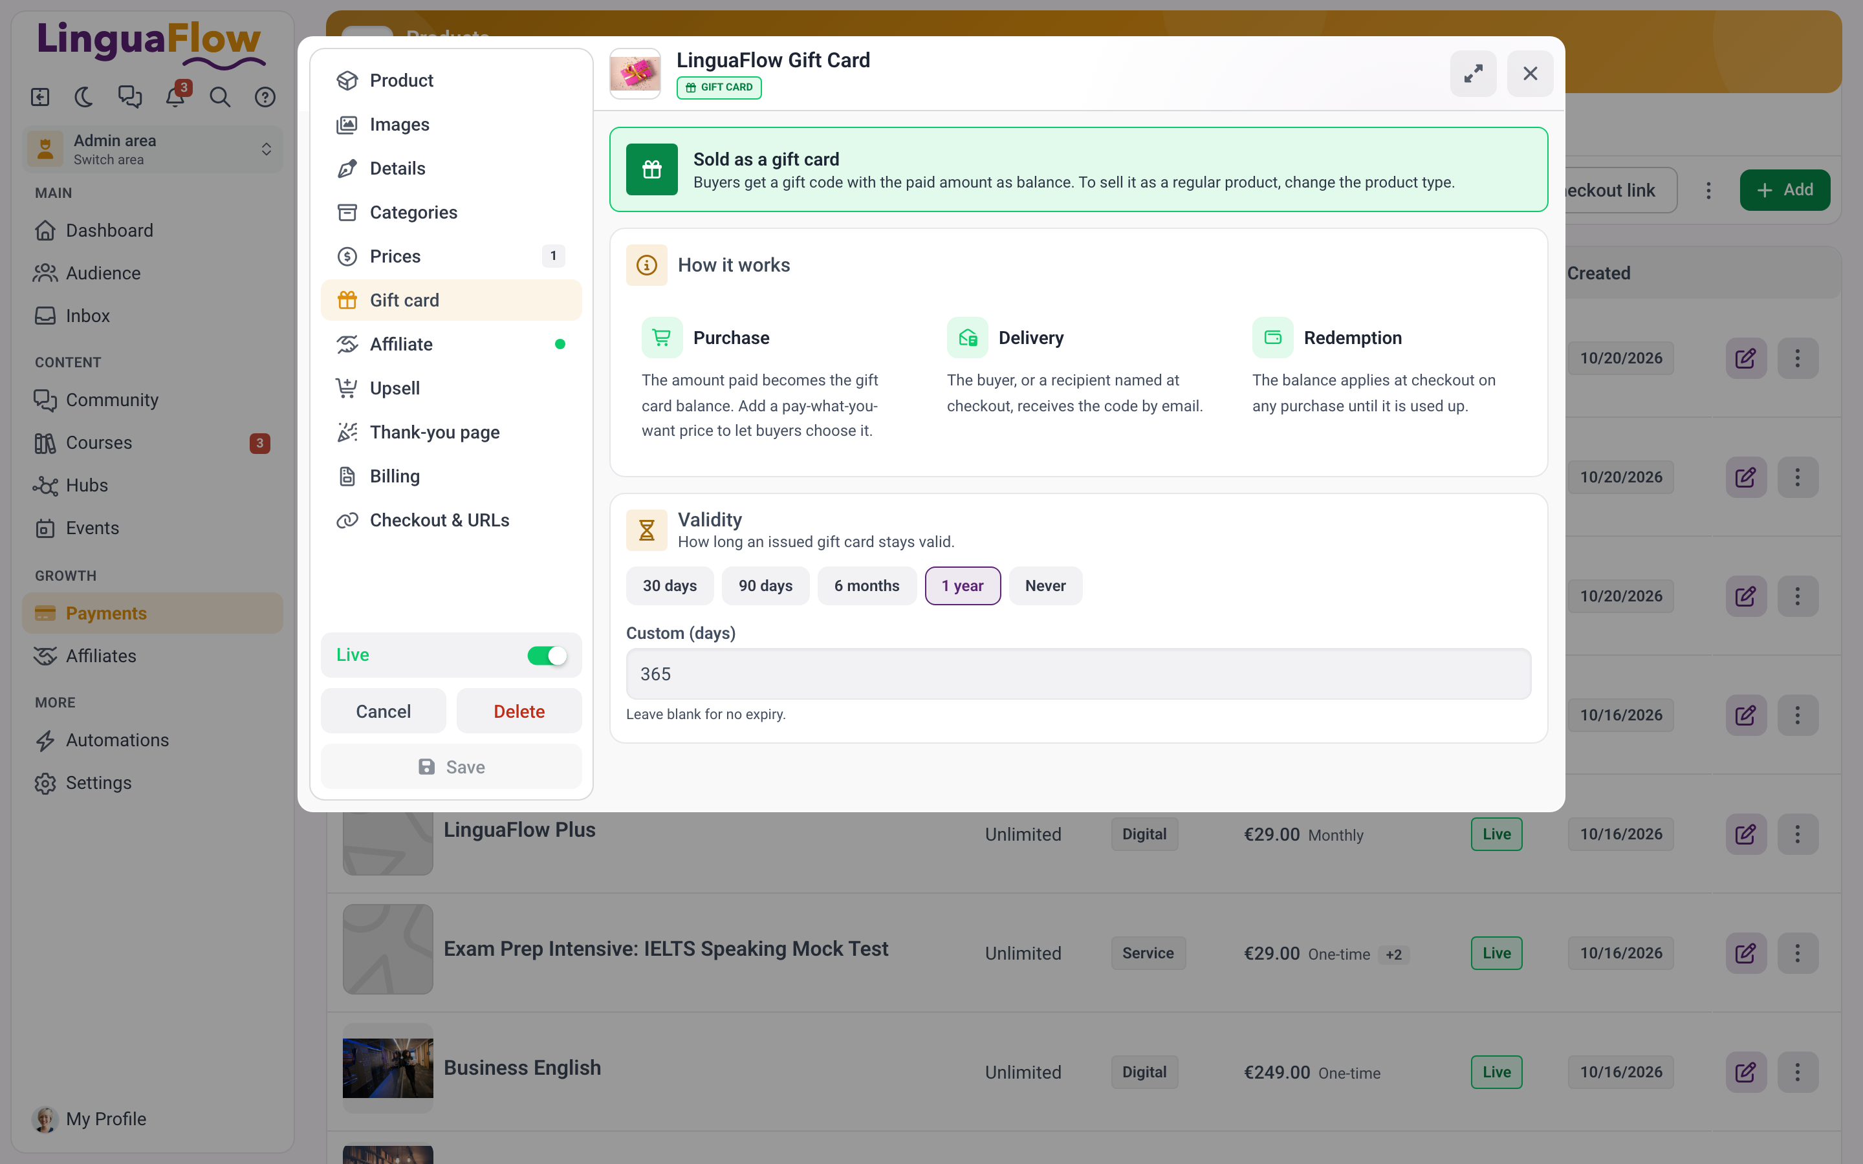Open notifications bell icon
Image resolution: width=1863 pixels, height=1164 pixels.
click(x=177, y=97)
